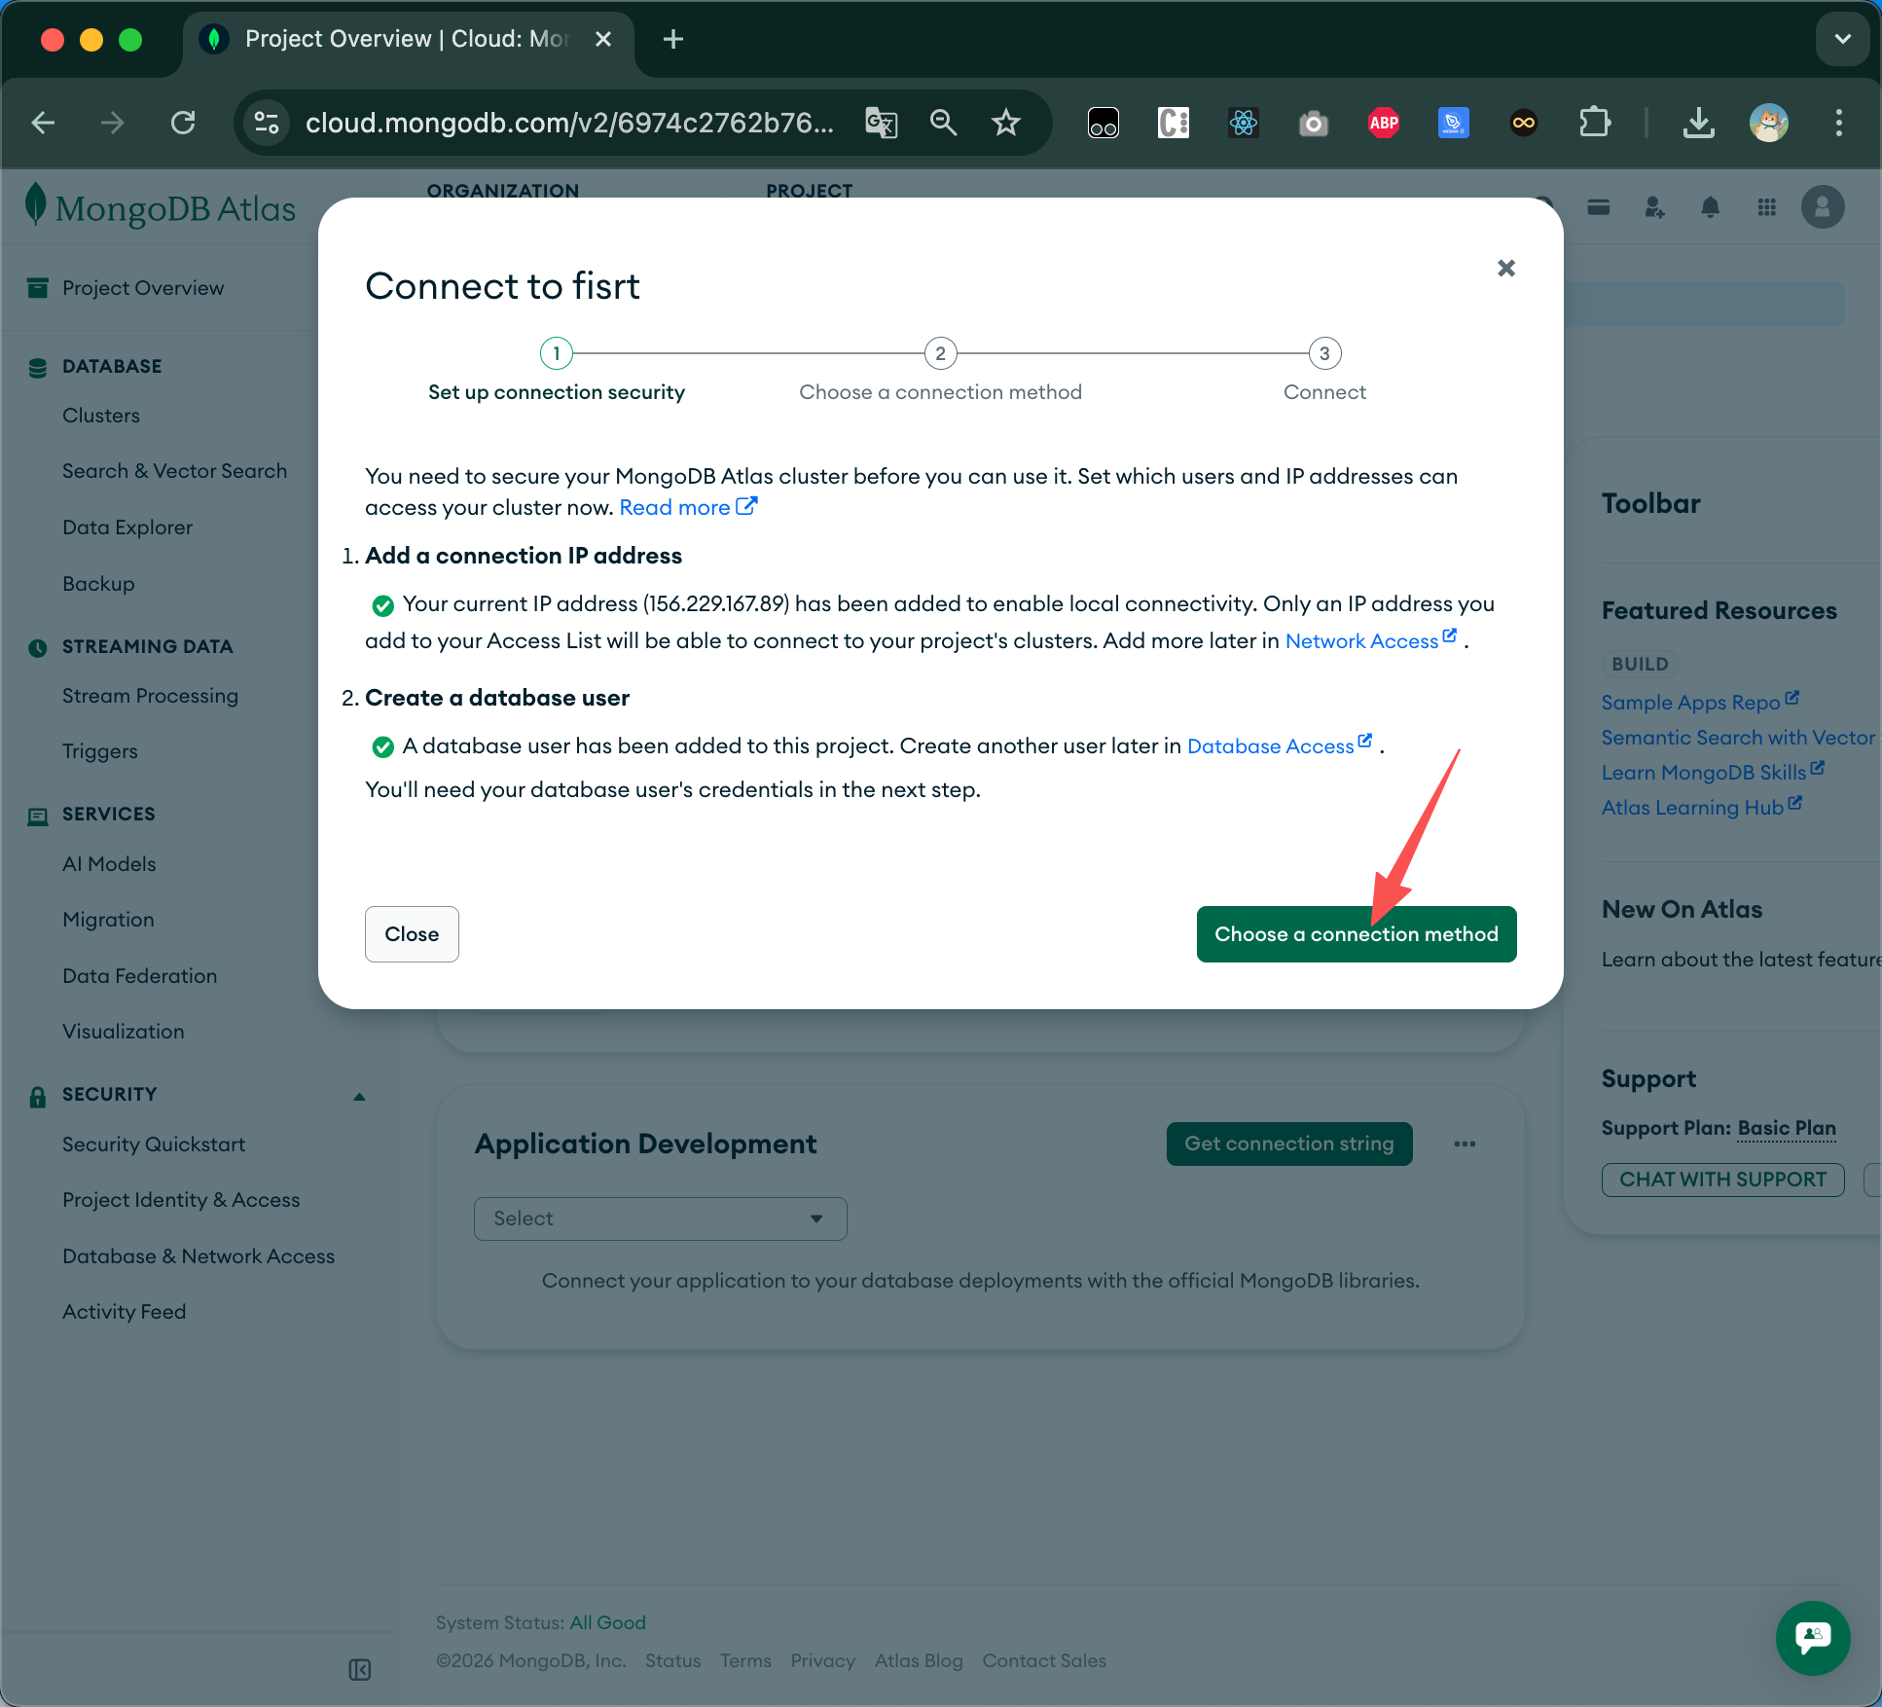This screenshot has width=1882, height=1707.
Task: Click Choose a connection method button
Action: (x=1356, y=934)
